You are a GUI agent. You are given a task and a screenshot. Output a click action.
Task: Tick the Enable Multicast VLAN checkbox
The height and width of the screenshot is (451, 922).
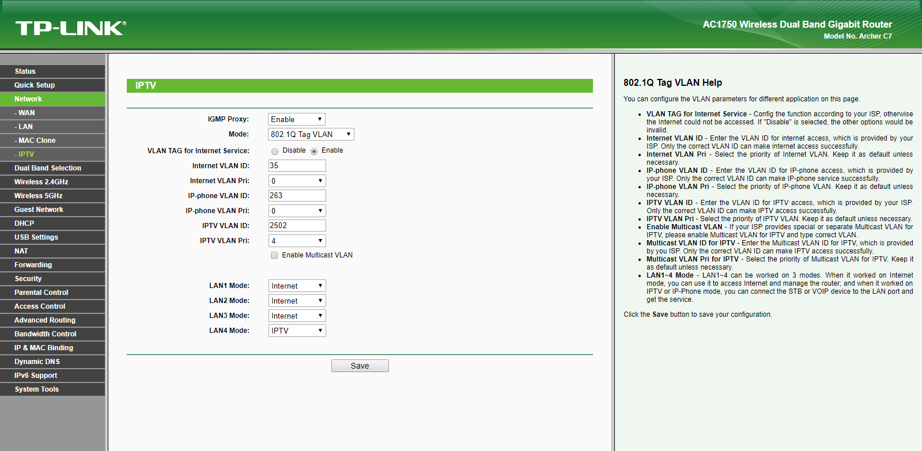tap(274, 255)
